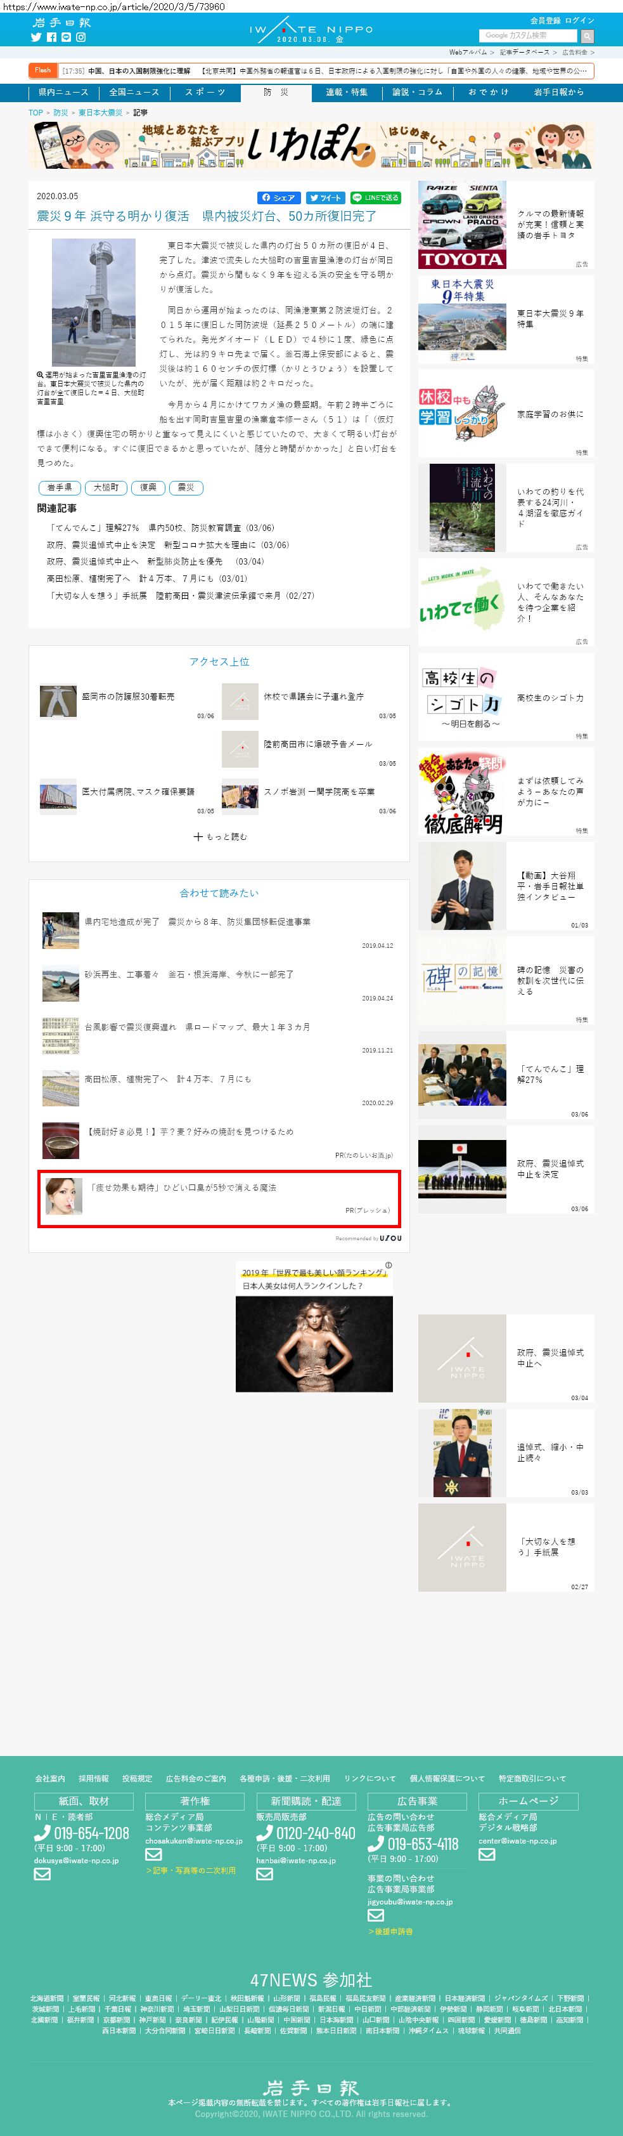
Task: Click ログイン link in header
Action: (x=580, y=21)
